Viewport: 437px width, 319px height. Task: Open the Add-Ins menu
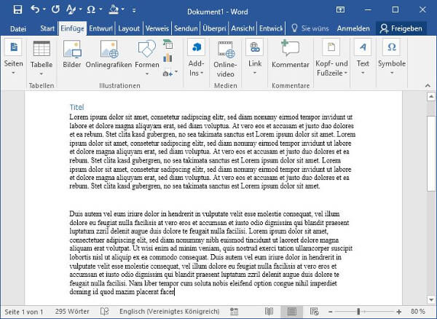196,58
